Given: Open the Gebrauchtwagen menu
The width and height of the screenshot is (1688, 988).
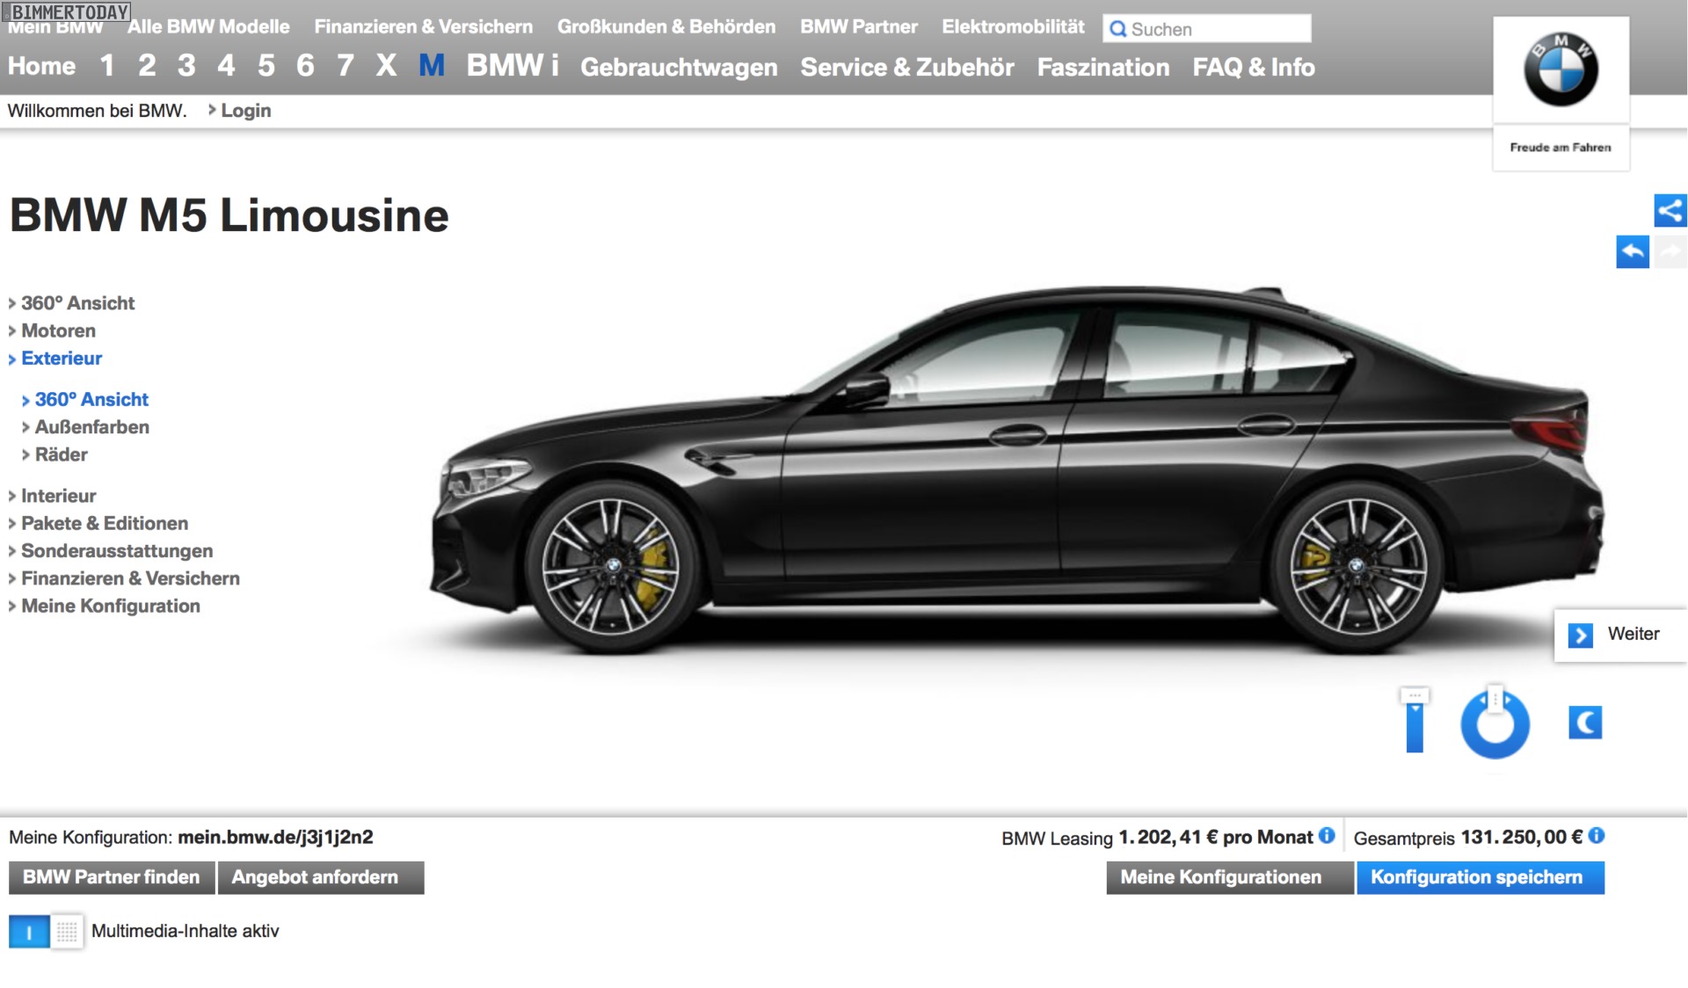Looking at the screenshot, I should (678, 67).
